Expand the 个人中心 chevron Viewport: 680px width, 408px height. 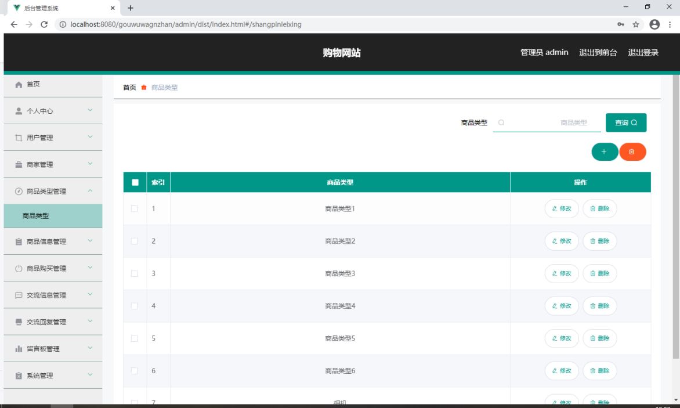[90, 110]
